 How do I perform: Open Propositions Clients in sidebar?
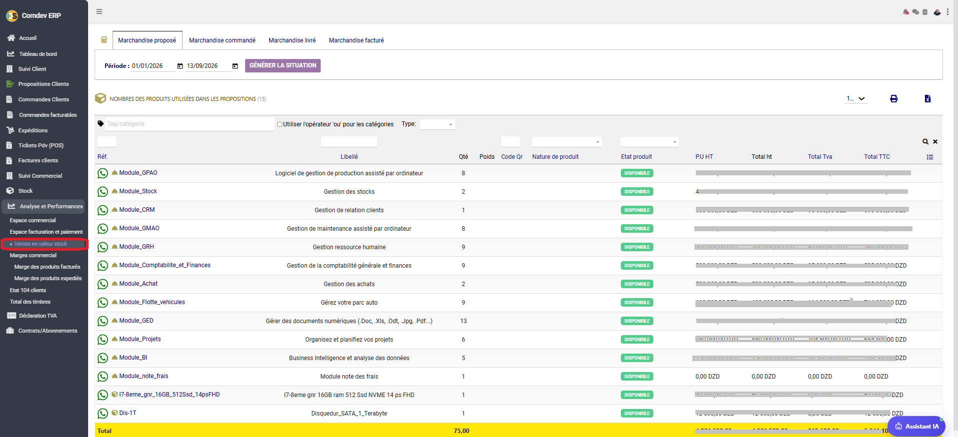coord(44,84)
